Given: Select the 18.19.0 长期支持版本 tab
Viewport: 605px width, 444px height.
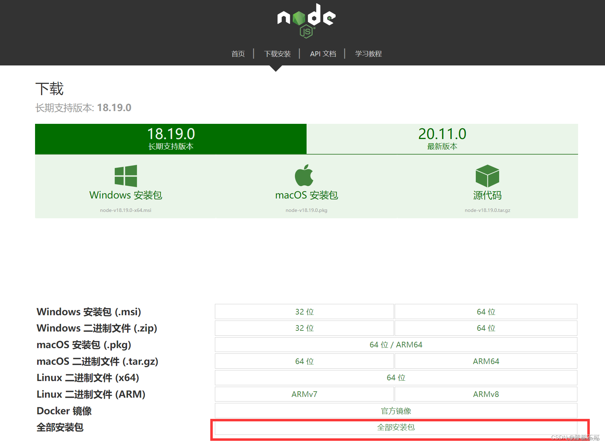Looking at the screenshot, I should [171, 139].
